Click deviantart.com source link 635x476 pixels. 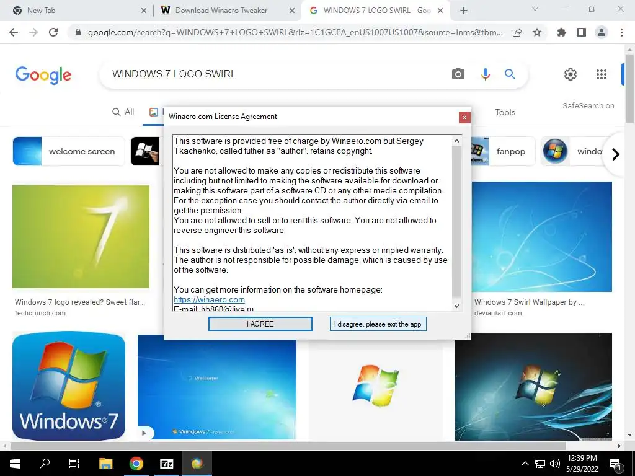click(498, 313)
